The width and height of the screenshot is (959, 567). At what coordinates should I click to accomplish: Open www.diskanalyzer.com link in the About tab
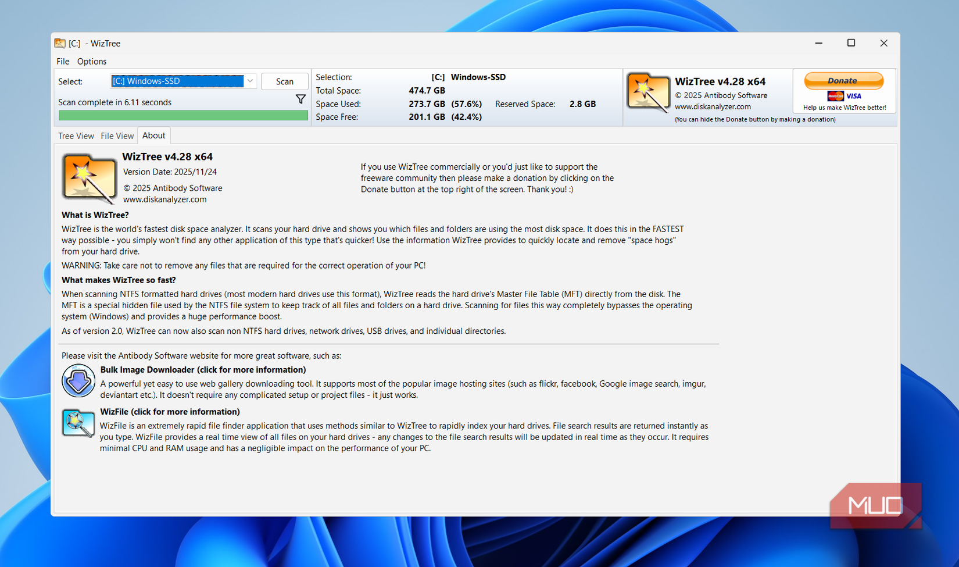[164, 199]
